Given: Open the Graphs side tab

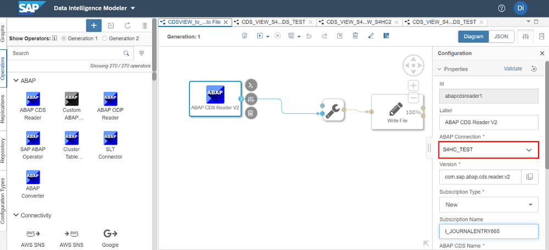Looking at the screenshot, I should point(3,33).
